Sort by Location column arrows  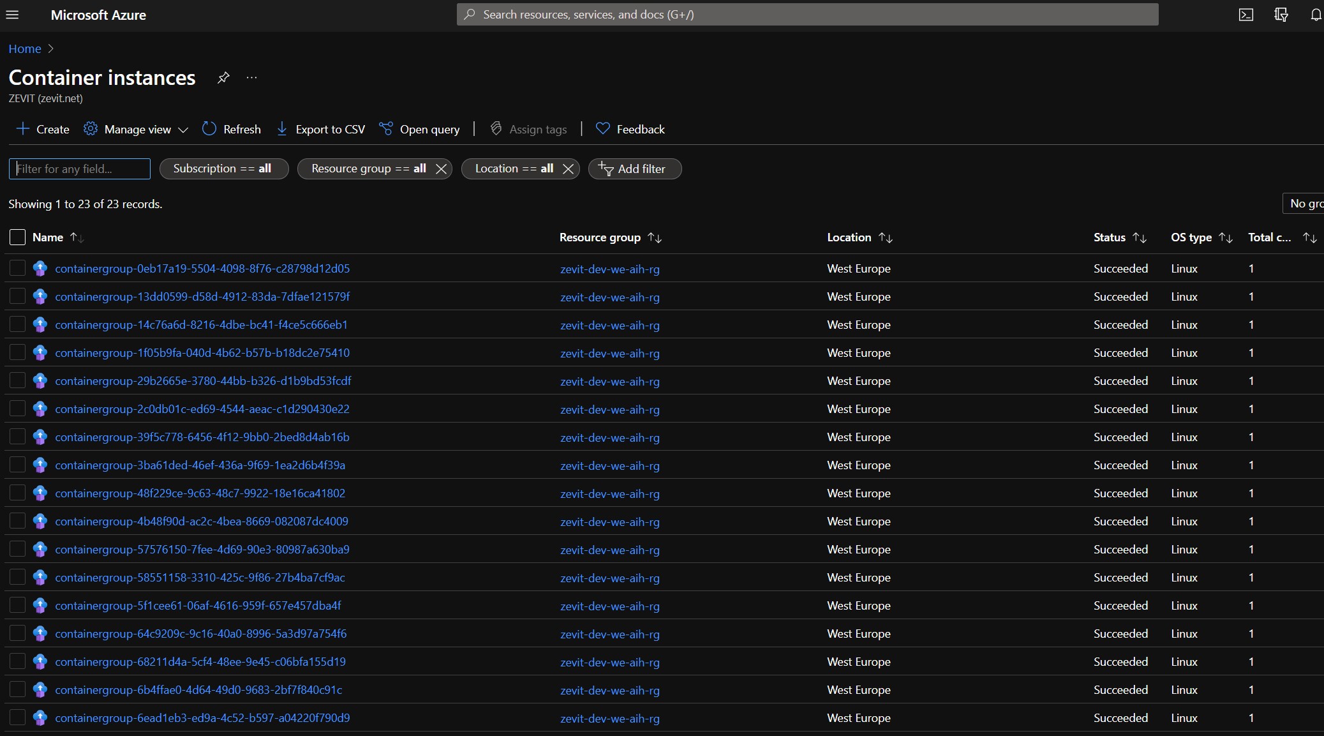tap(886, 237)
